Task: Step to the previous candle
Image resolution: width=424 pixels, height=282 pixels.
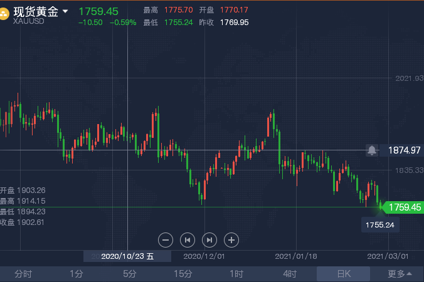Action: [188, 240]
